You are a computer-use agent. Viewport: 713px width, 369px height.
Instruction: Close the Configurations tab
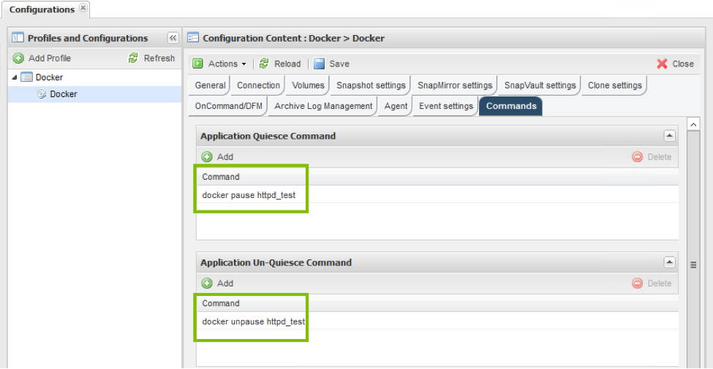(x=83, y=9)
